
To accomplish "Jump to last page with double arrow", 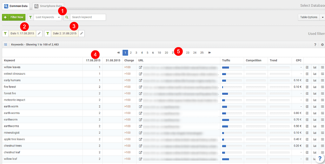I will (x=209, y=53).
